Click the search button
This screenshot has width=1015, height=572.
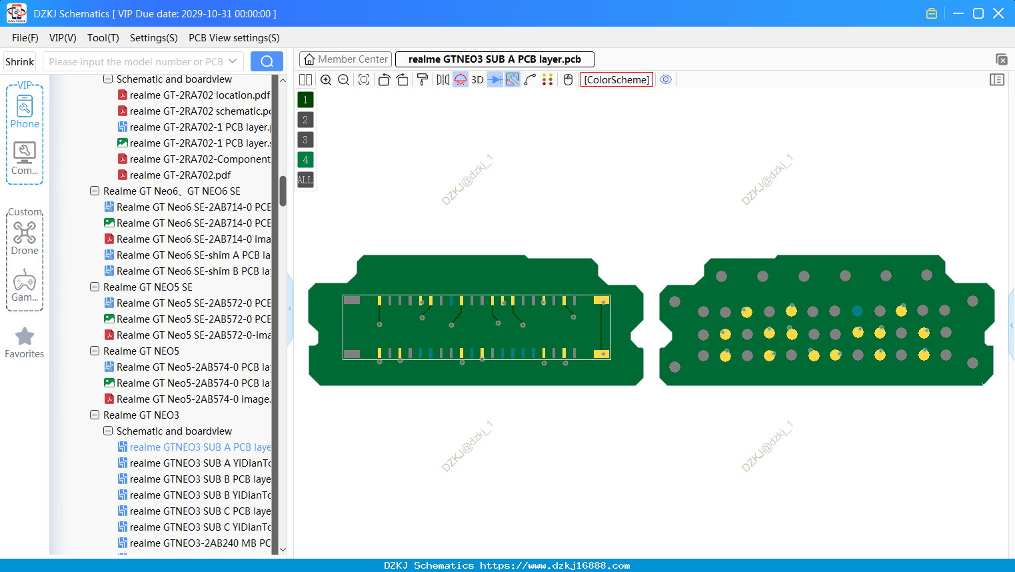(x=267, y=61)
